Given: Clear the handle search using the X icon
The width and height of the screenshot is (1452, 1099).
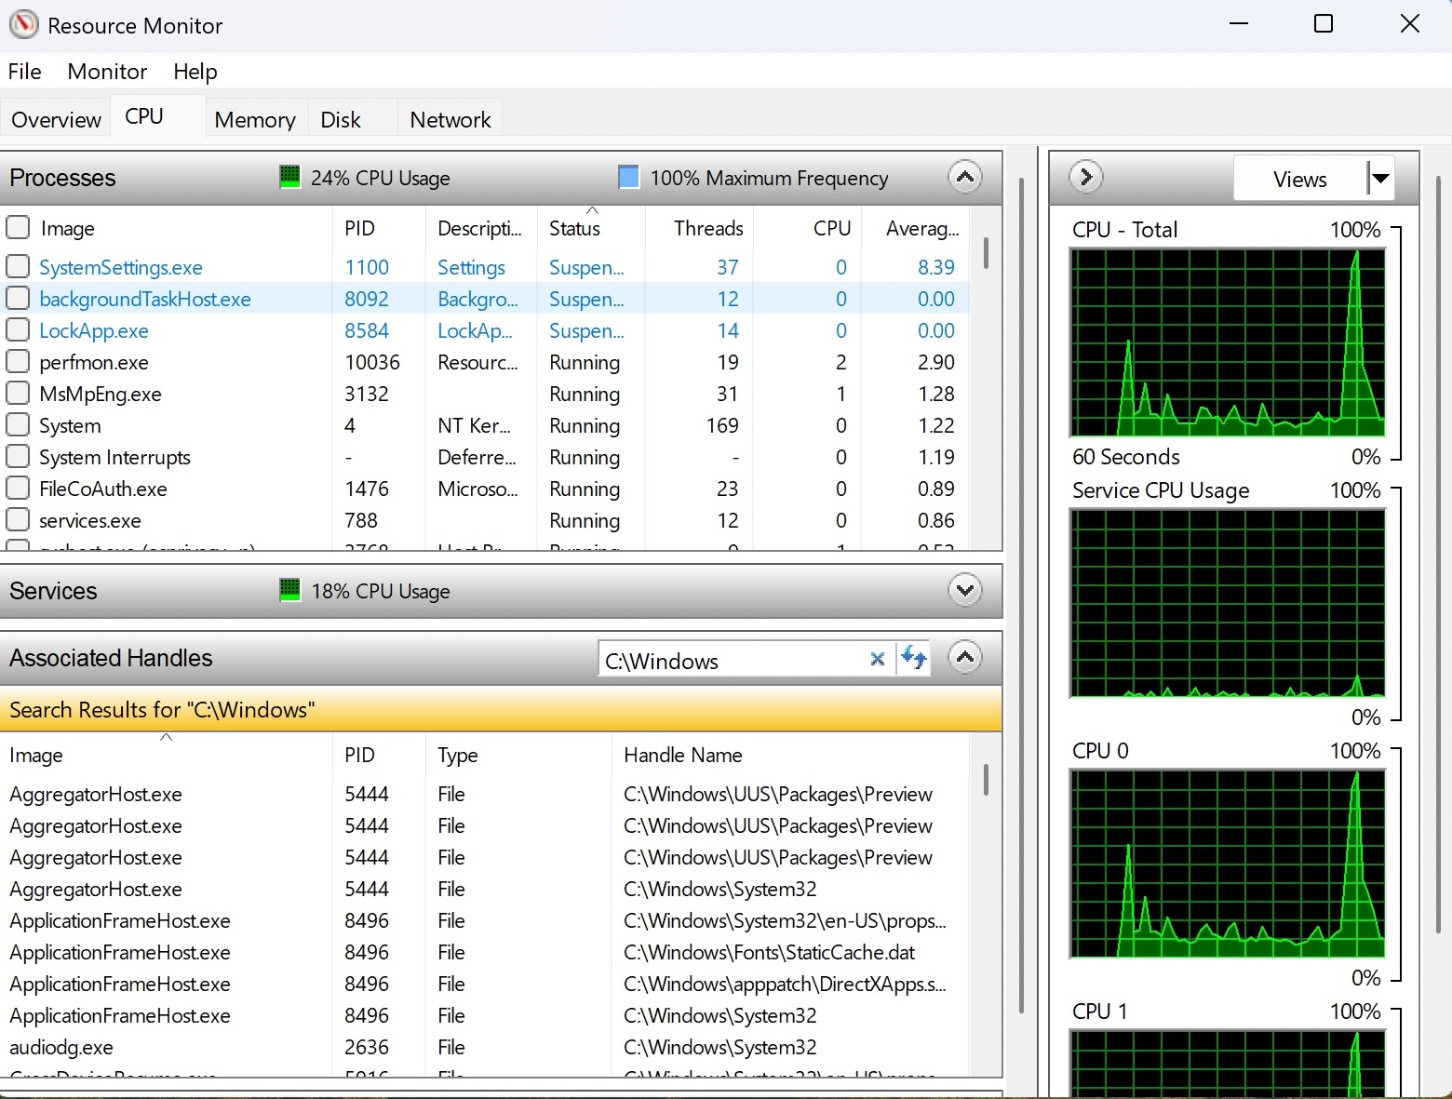Looking at the screenshot, I should tap(876, 659).
